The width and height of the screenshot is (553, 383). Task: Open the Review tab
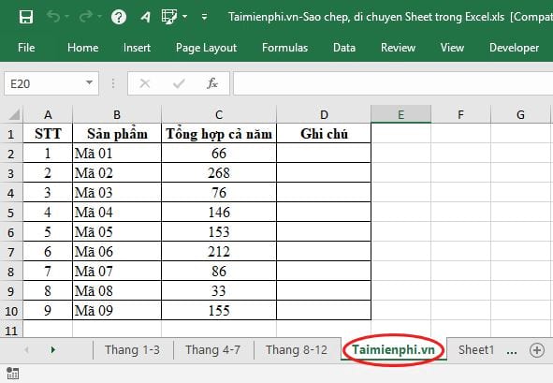[x=398, y=48]
